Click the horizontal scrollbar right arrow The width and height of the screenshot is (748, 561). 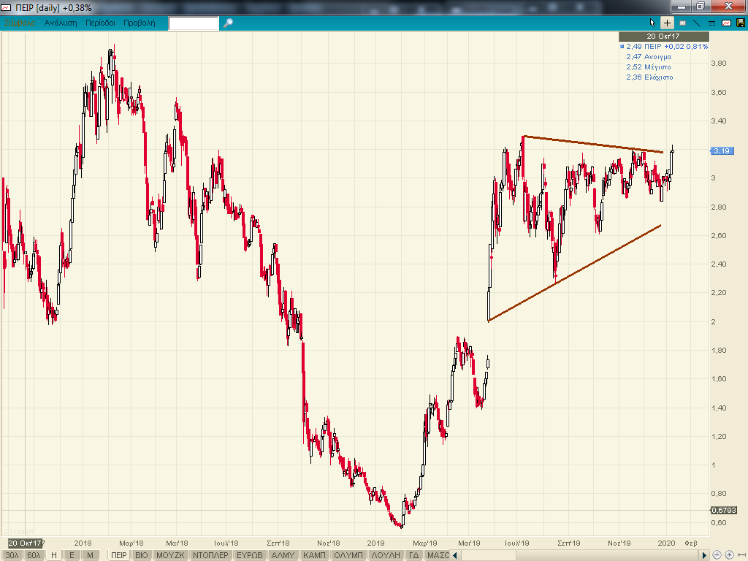[704, 555]
